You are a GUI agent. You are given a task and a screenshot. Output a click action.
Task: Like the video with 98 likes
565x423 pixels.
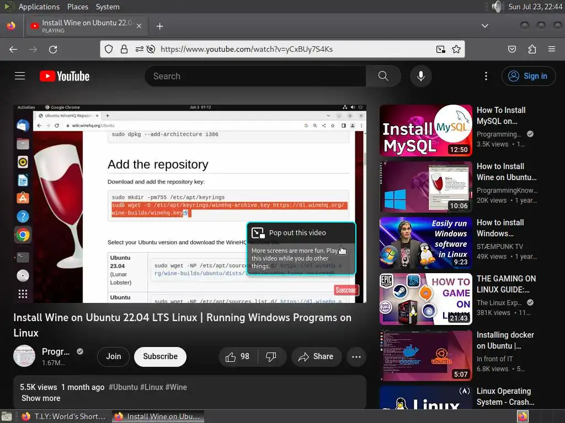[237, 356]
